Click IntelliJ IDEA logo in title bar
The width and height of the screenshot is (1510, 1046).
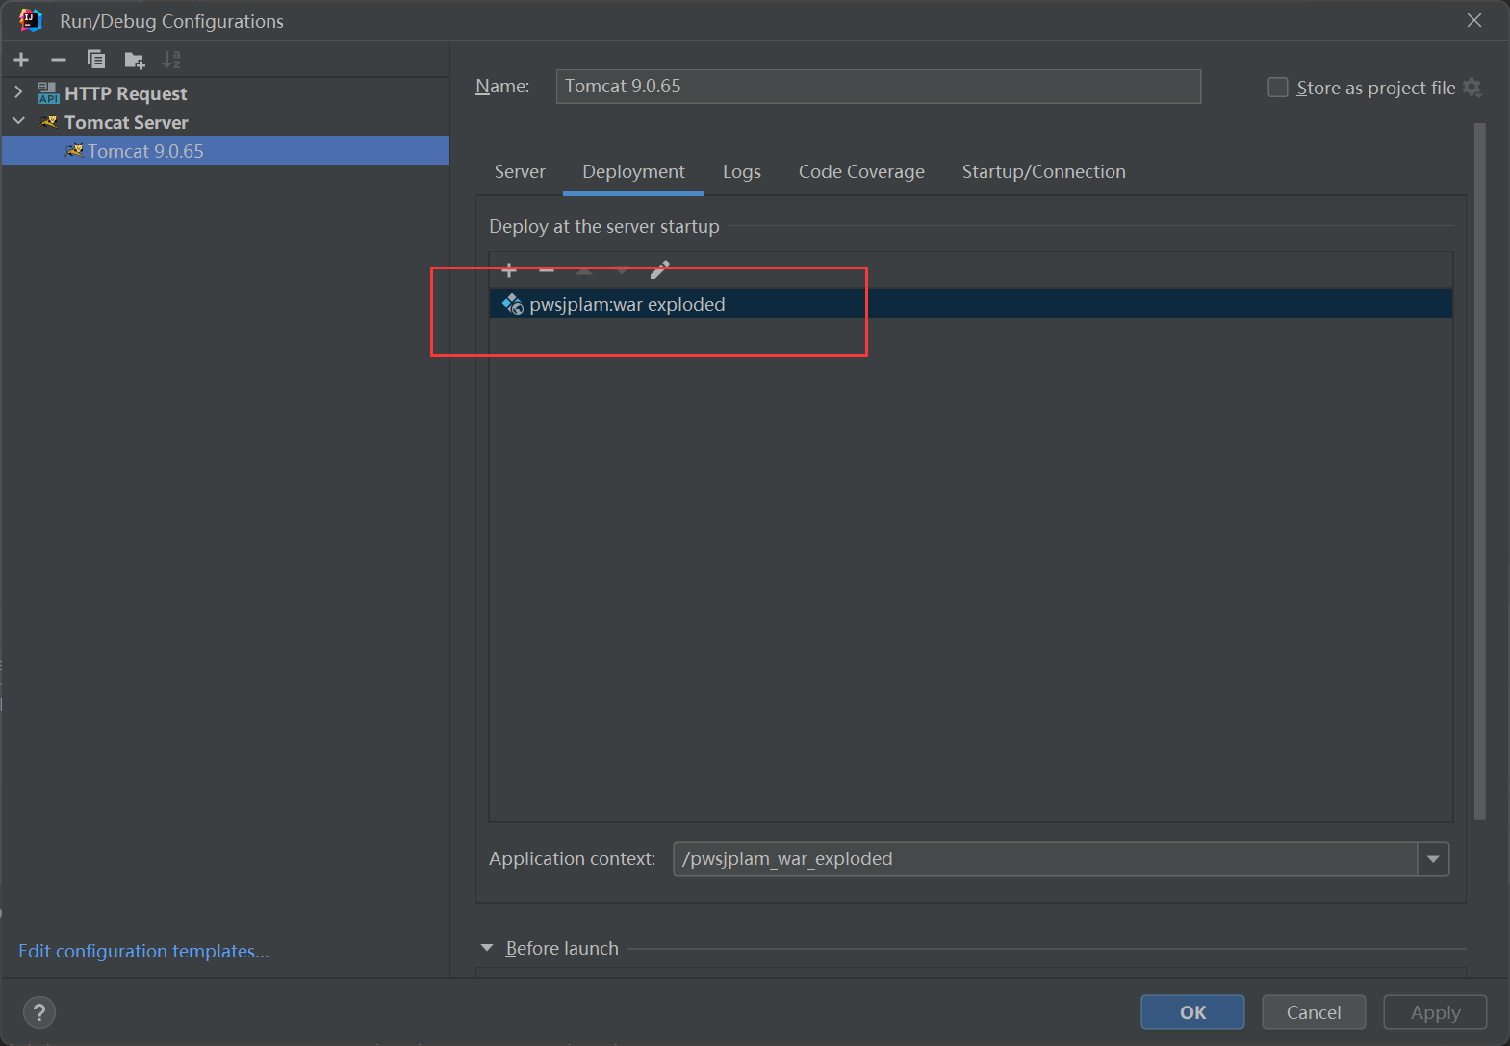tap(31, 20)
